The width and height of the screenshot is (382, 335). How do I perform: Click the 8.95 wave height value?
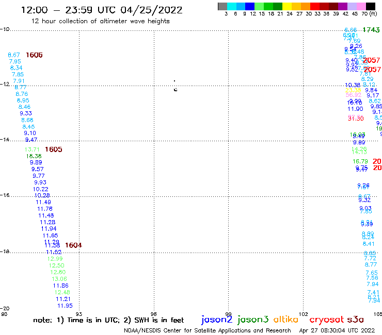click(x=23, y=100)
